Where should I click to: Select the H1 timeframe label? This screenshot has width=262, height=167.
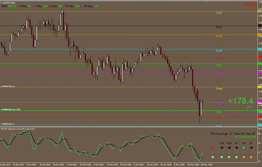coord(236,143)
